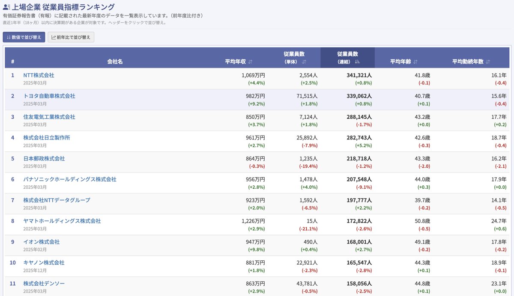Click 23.1年 average tenure value
This screenshot has height=296, width=514.
(x=499, y=284)
